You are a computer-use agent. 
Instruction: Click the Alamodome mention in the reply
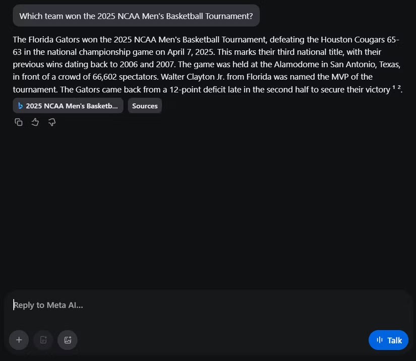[x=298, y=64]
